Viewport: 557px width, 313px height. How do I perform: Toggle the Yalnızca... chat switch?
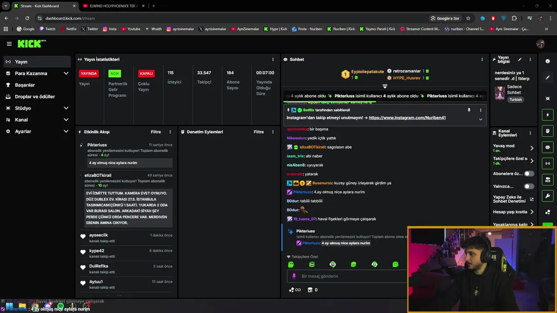(x=529, y=186)
